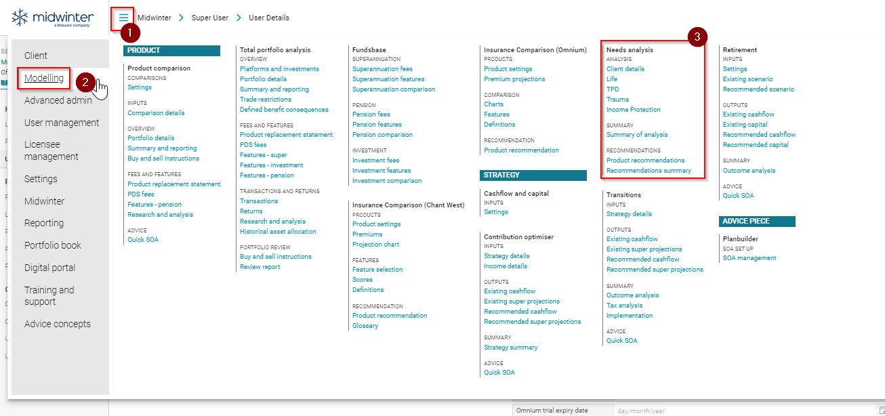Open Trauma analysis link

pos(617,100)
